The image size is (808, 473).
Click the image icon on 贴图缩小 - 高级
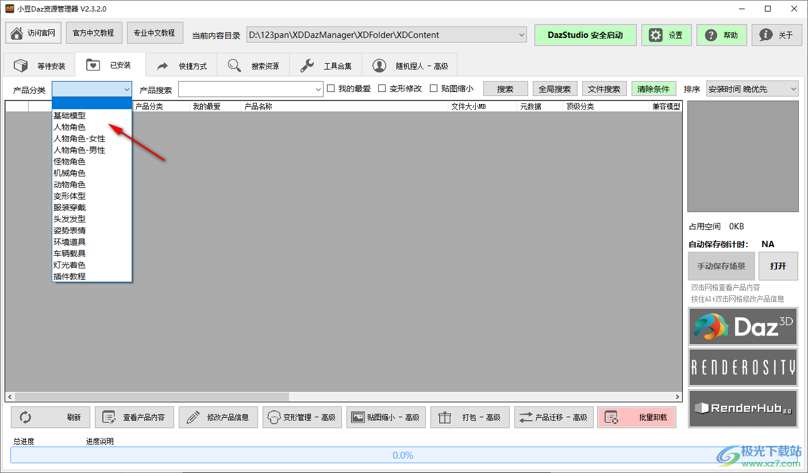[x=358, y=417]
